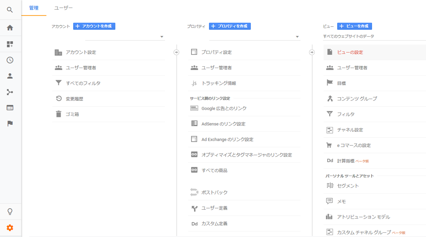This screenshot has height=237, width=426.
Task: Click the アカウントを作成 button
Action: click(94, 26)
